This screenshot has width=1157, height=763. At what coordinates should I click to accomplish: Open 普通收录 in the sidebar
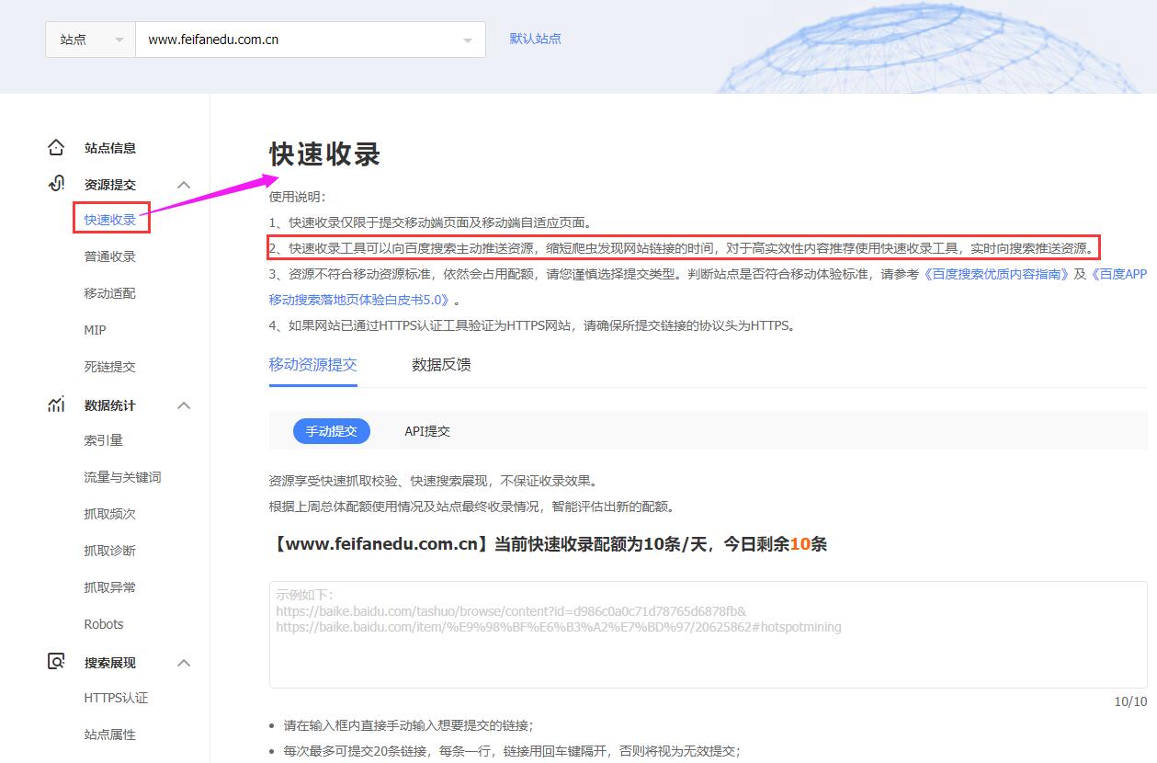(x=110, y=256)
